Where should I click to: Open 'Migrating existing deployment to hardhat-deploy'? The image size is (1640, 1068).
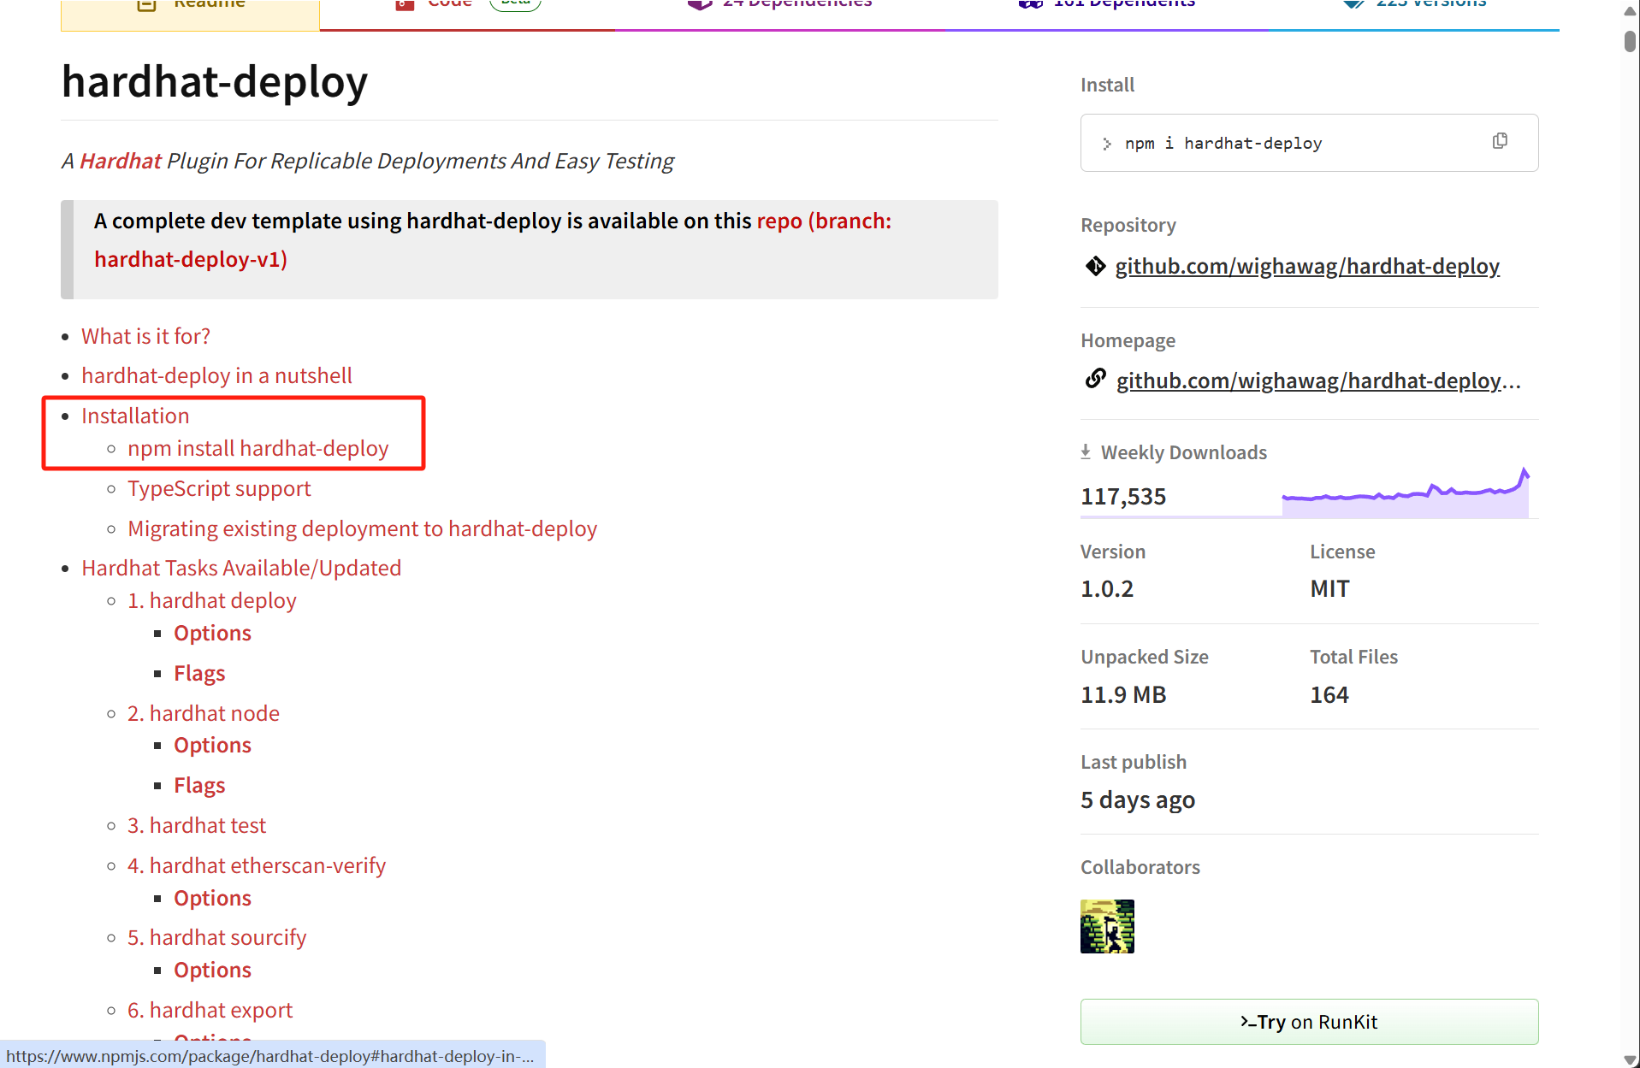[362, 528]
